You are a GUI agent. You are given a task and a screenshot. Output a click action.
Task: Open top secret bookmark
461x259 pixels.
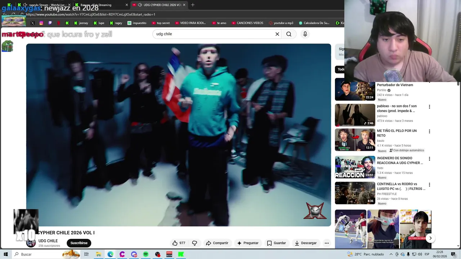click(161, 23)
